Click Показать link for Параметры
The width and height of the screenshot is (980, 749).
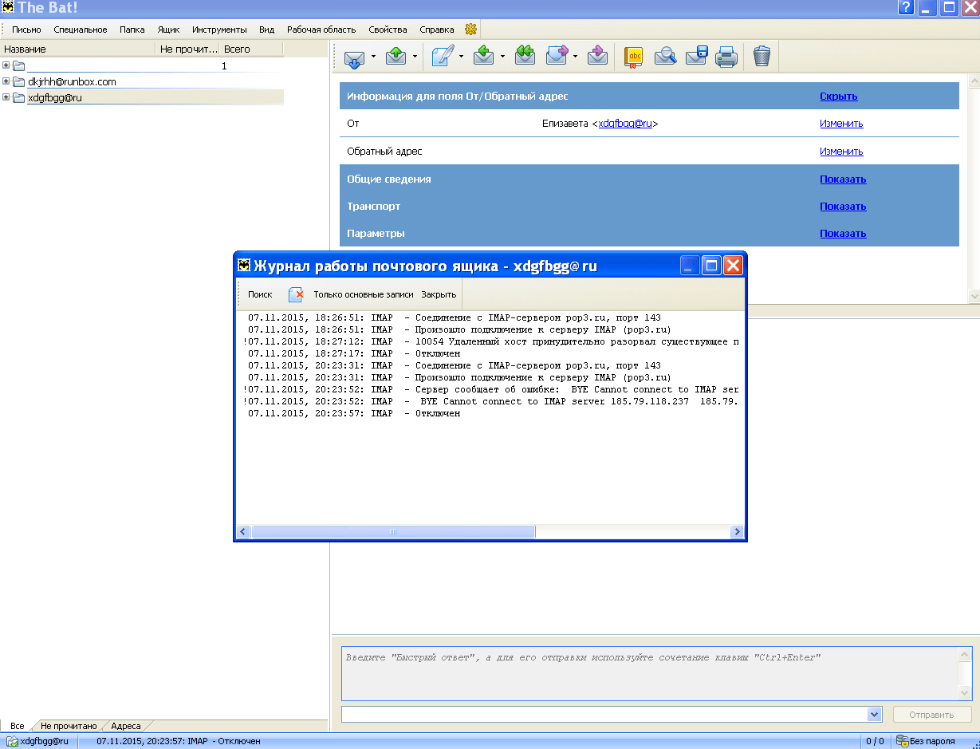coord(843,234)
